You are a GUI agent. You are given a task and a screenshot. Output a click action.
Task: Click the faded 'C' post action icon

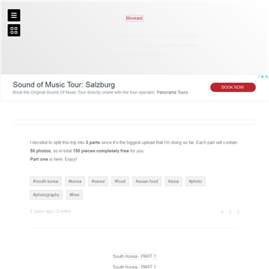coord(230,212)
